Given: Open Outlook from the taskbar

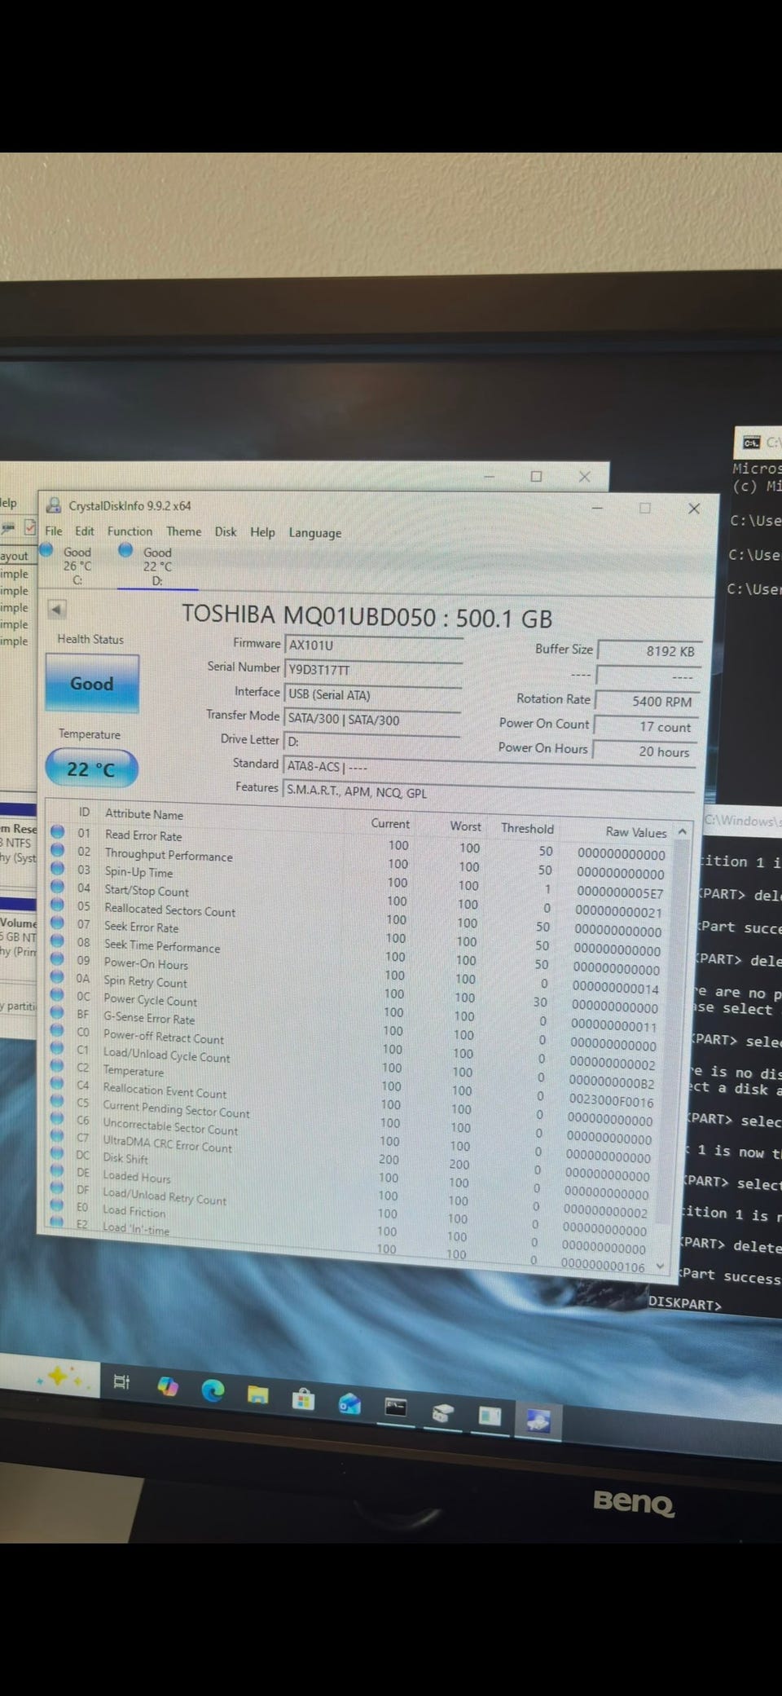Looking at the screenshot, I should 349,1403.
